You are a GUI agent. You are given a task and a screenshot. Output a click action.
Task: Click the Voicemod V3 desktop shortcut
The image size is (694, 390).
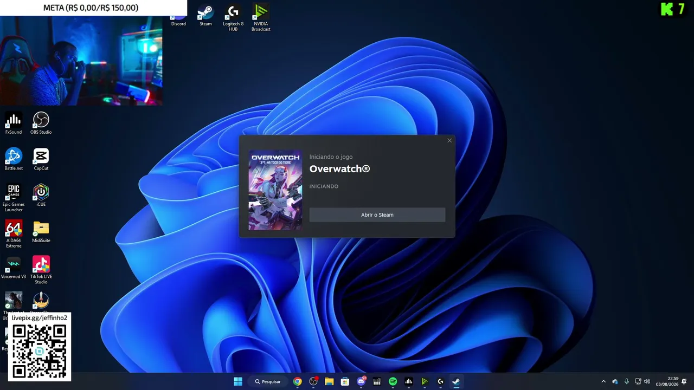pyautogui.click(x=14, y=268)
